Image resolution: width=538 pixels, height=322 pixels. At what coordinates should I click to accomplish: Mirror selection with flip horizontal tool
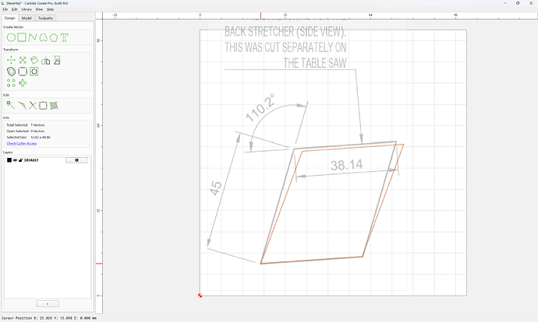46,61
